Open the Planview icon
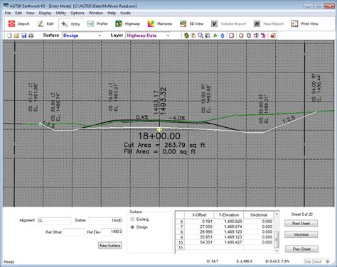The width and height of the screenshot is (337, 267). pos(151,23)
